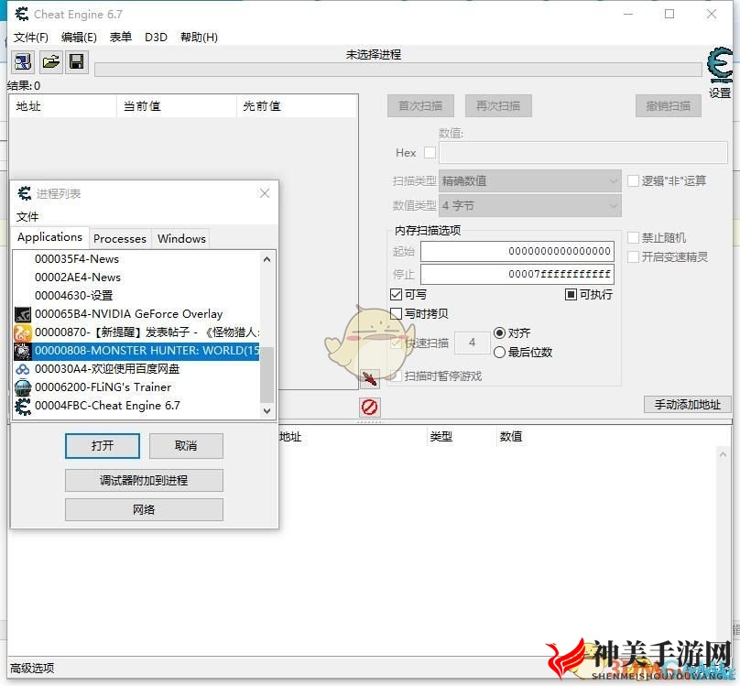Open the 文件 menu in process list dialog
Image resolution: width=740 pixels, height=686 pixels.
pyautogui.click(x=27, y=216)
